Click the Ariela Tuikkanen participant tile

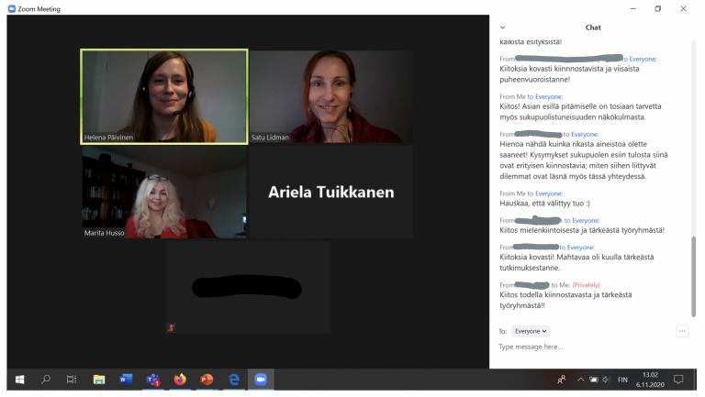[x=330, y=193]
